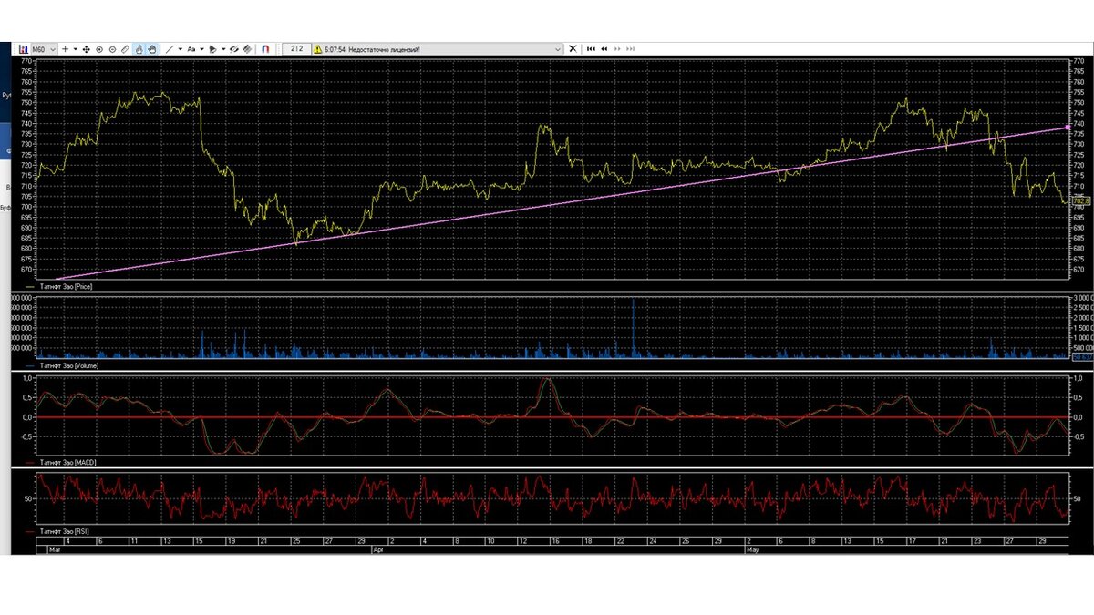This screenshot has width=1094, height=615.
Task: Select the shapes drawing tool
Action: click(x=212, y=49)
